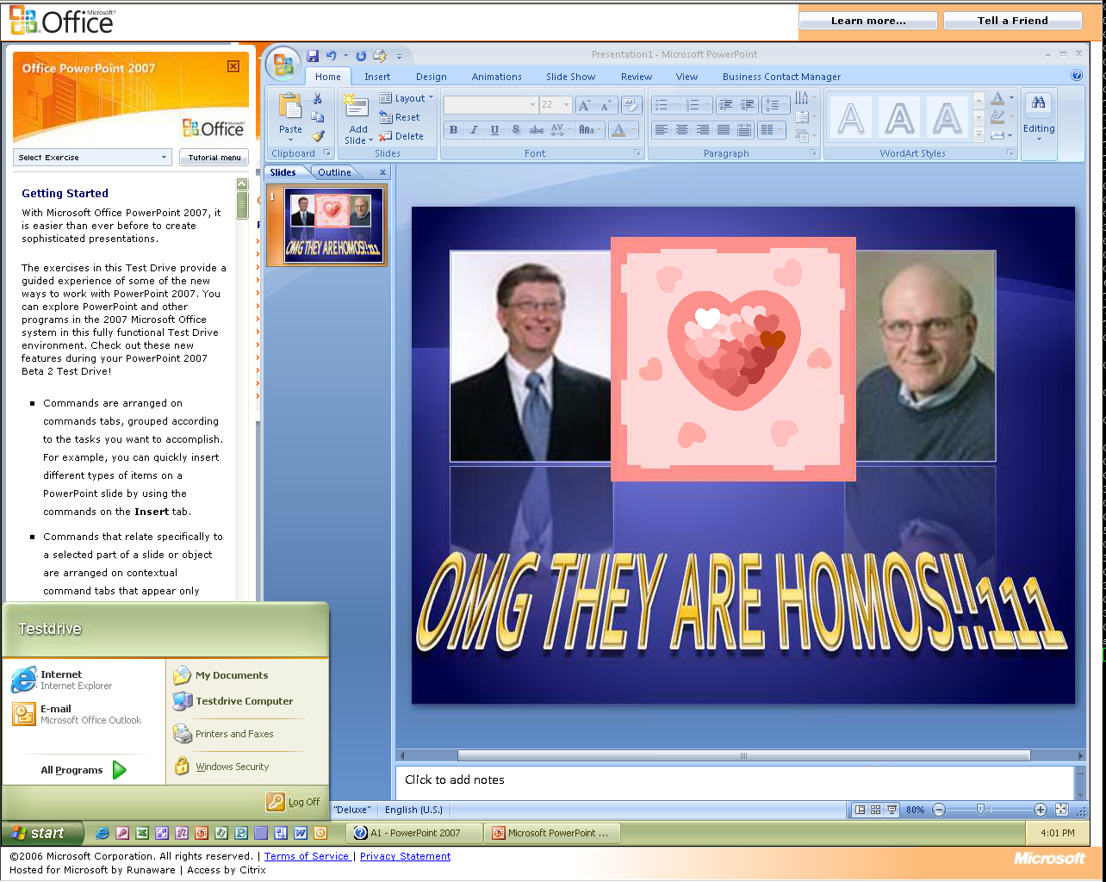Undo the last action
The width and height of the screenshot is (1106, 882).
click(332, 56)
